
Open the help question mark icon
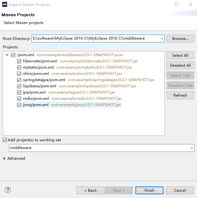(x=8, y=190)
